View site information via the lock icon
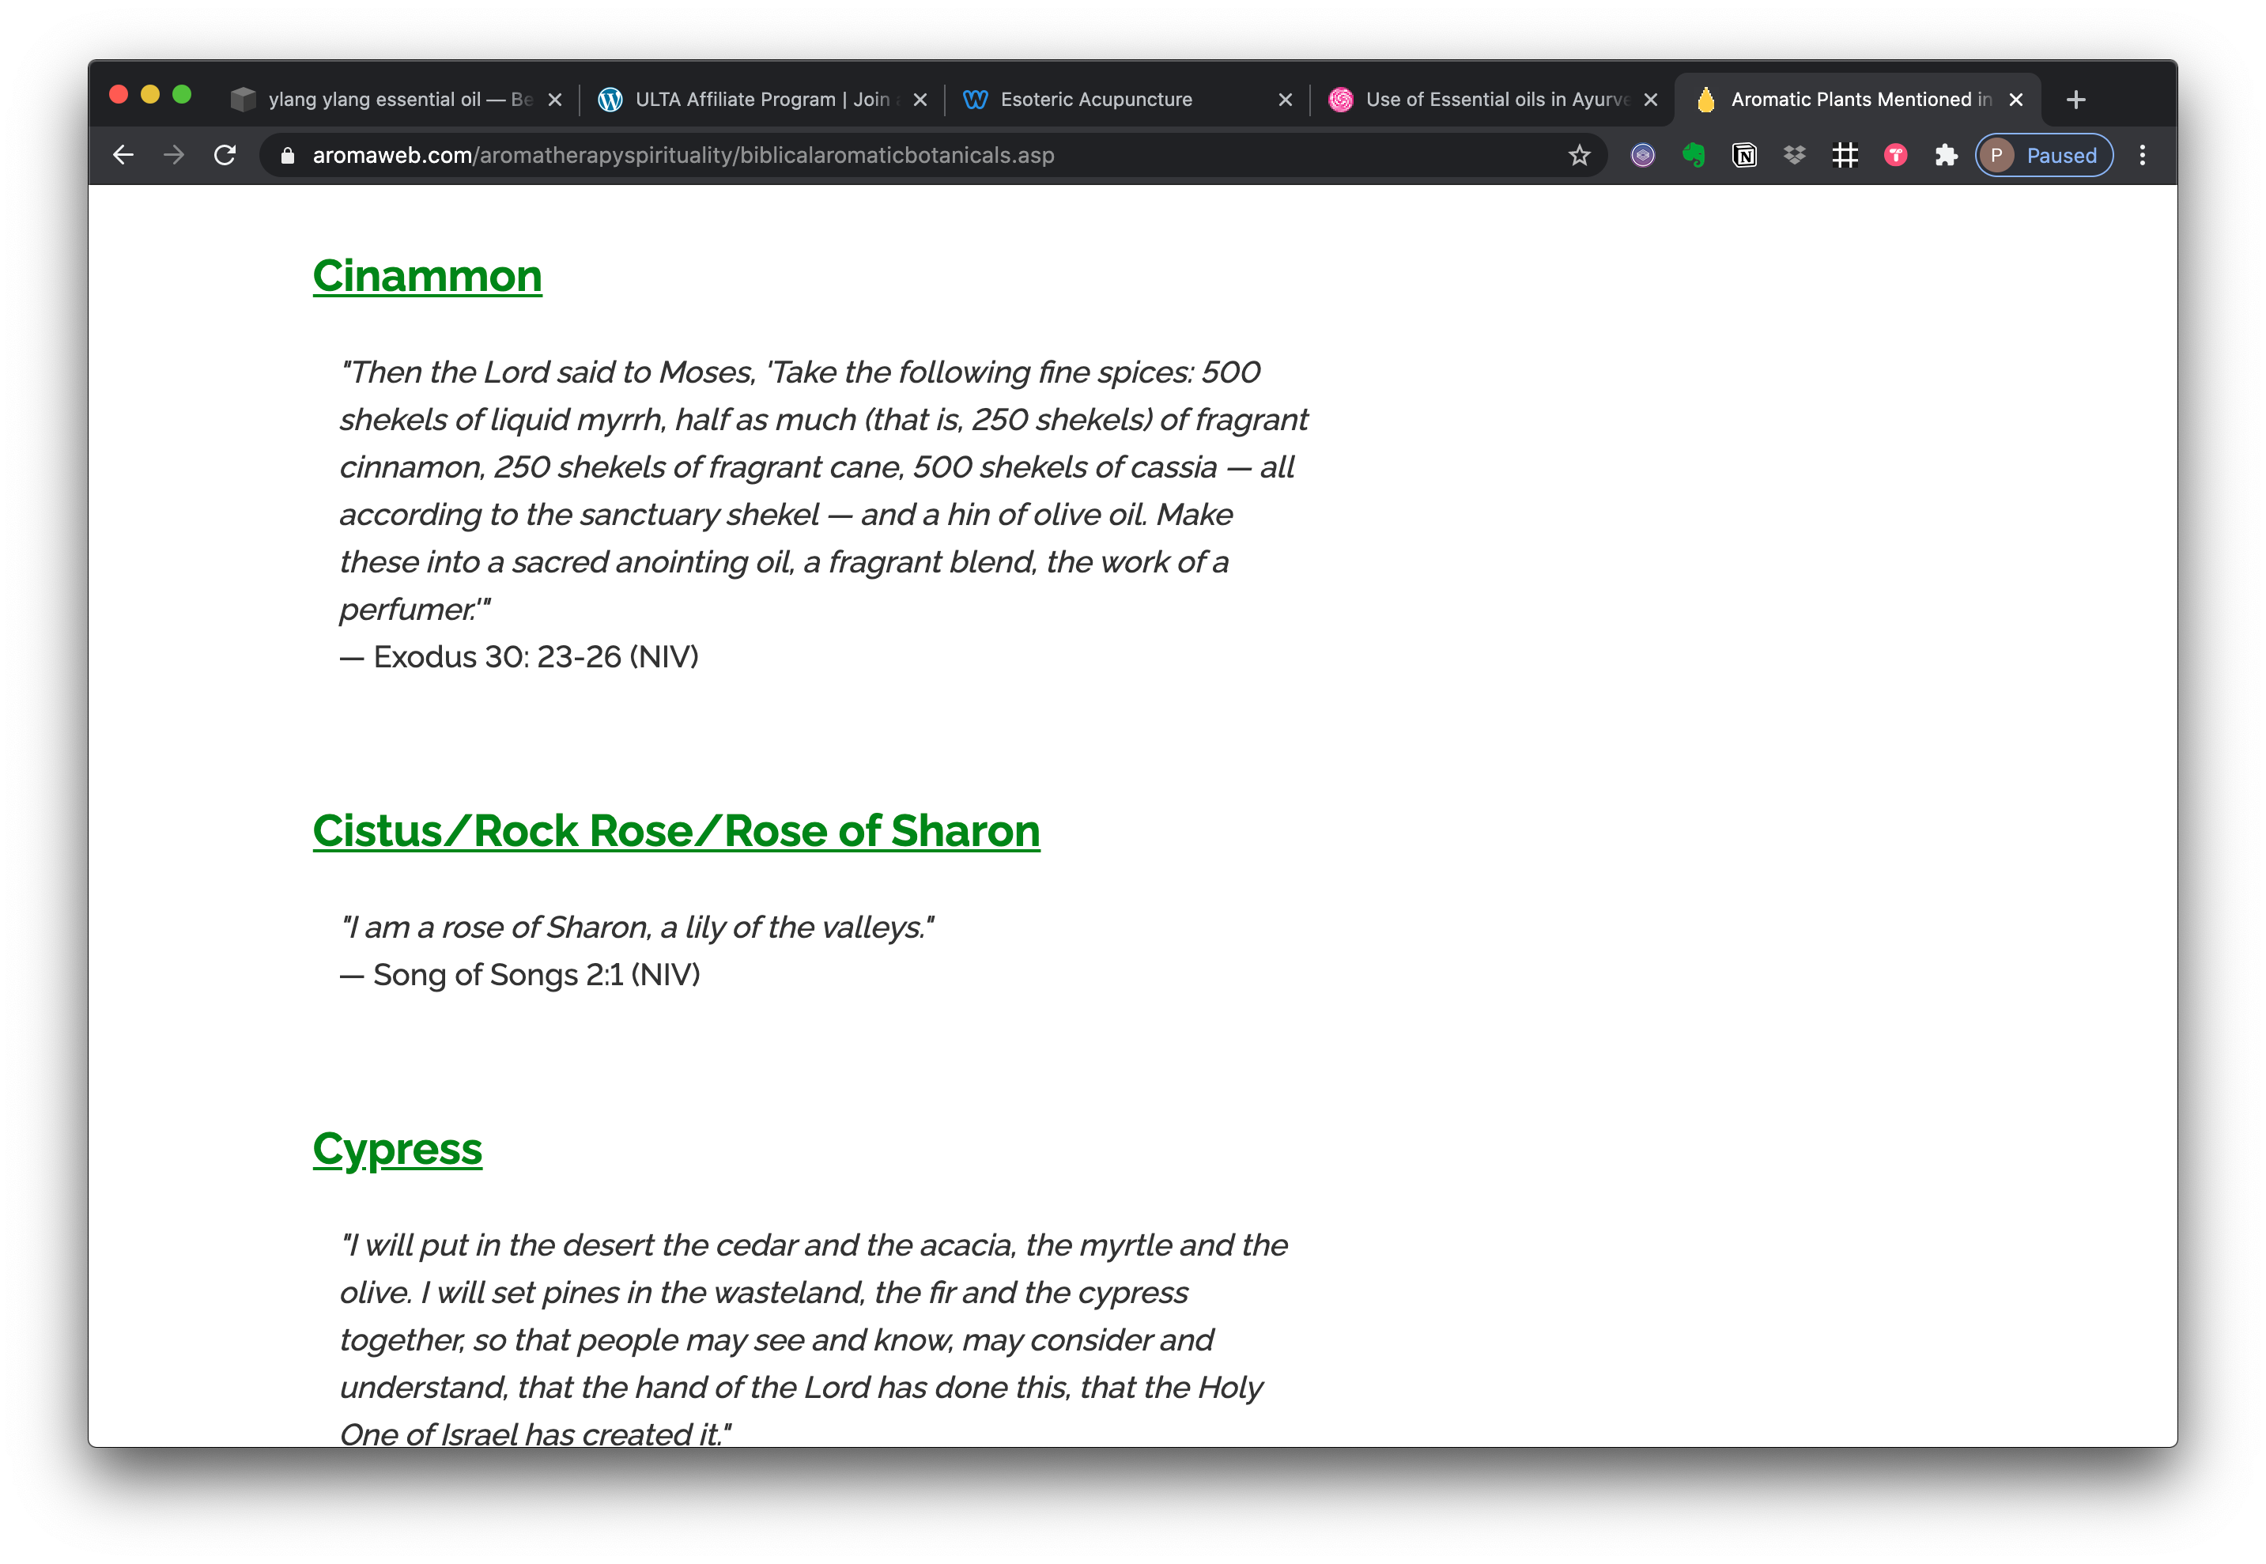 [x=287, y=155]
